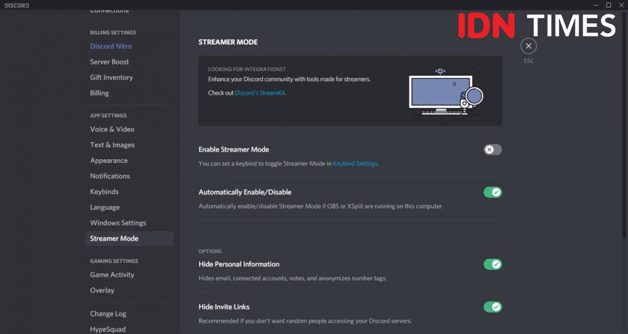628x334 pixels.
Task: Click the Discord logo in title bar
Action: click(16, 6)
